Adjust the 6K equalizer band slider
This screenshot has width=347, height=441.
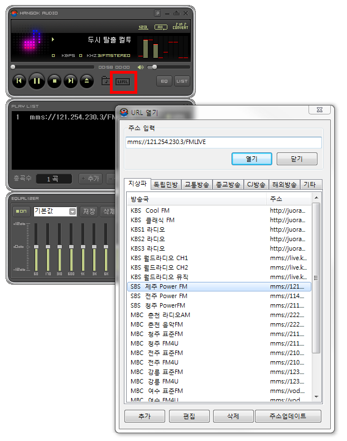(x=106, y=247)
